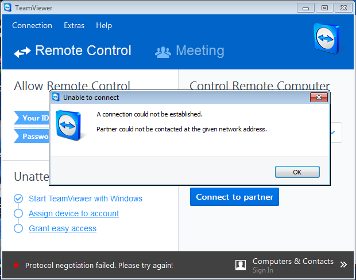Open the Extras menu
Image resolution: width=356 pixels, height=280 pixels.
[74, 25]
